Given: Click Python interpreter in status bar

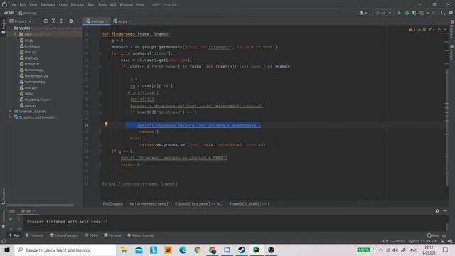Looking at the screenshot, I should (423, 241).
